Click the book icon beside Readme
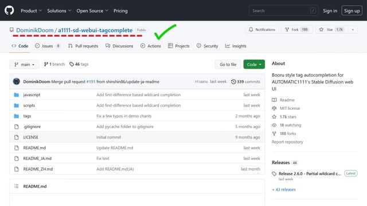The height and width of the screenshot is (206, 367). pyautogui.click(x=274, y=100)
